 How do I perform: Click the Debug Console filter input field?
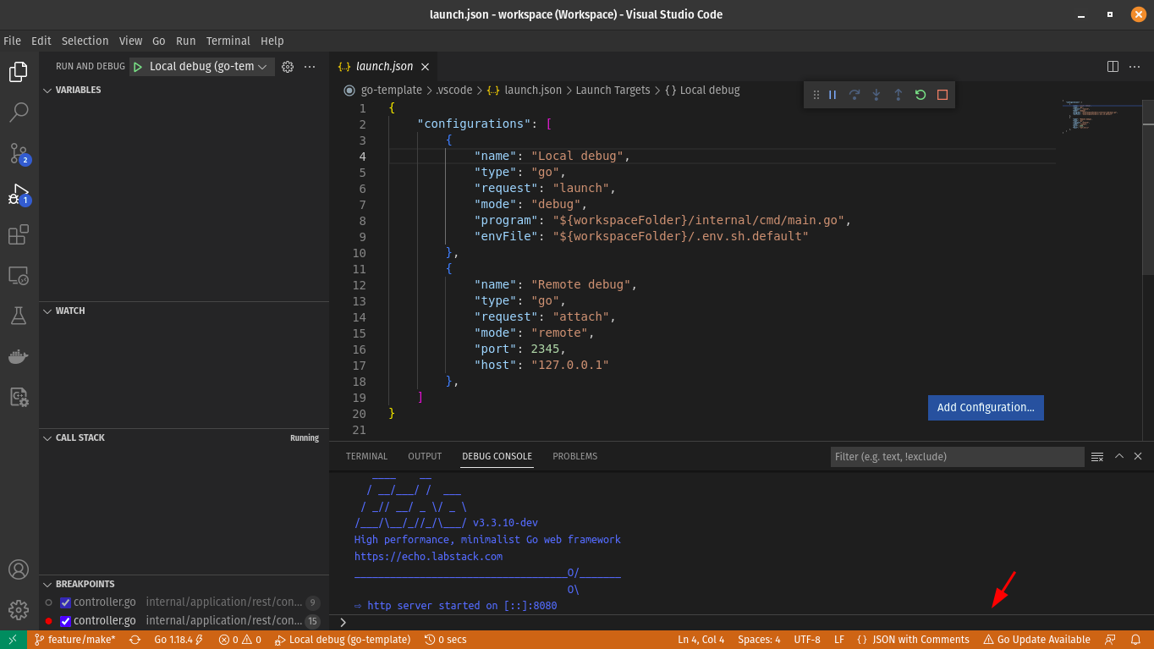[956, 456]
